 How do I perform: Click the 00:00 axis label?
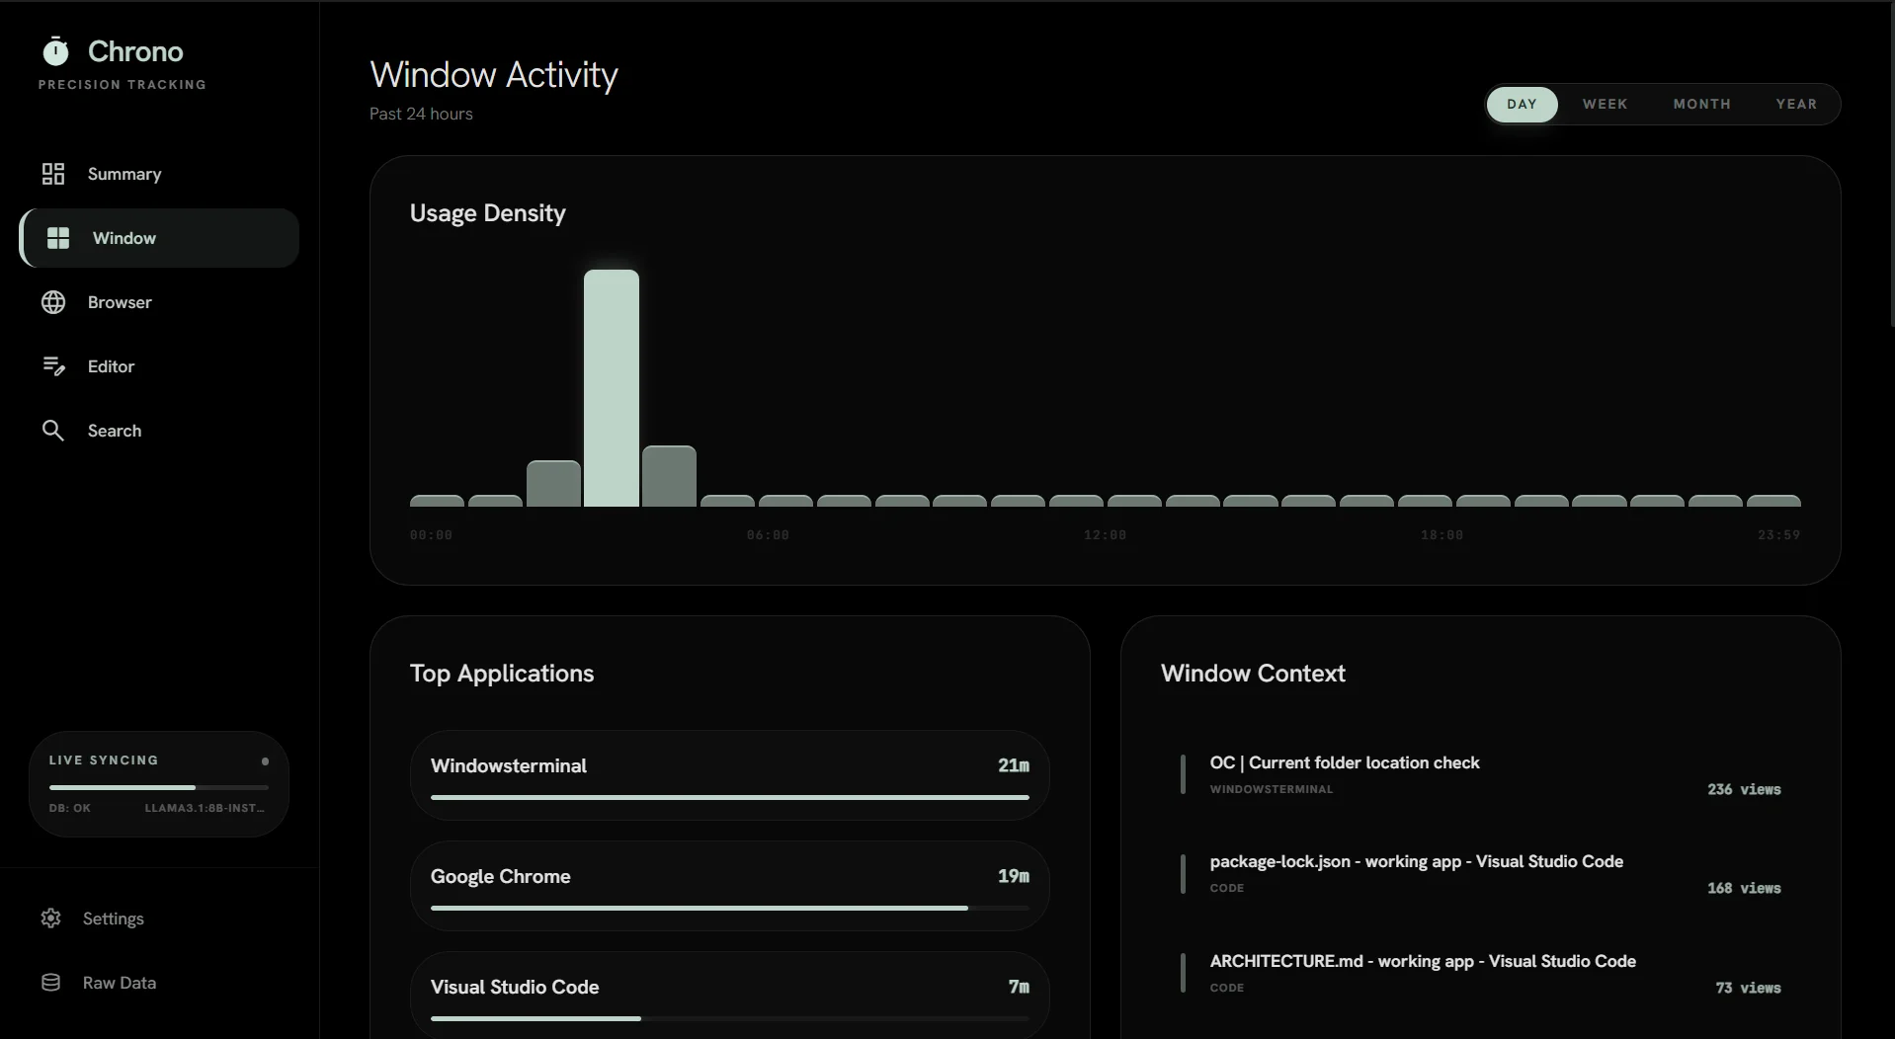[x=431, y=535]
